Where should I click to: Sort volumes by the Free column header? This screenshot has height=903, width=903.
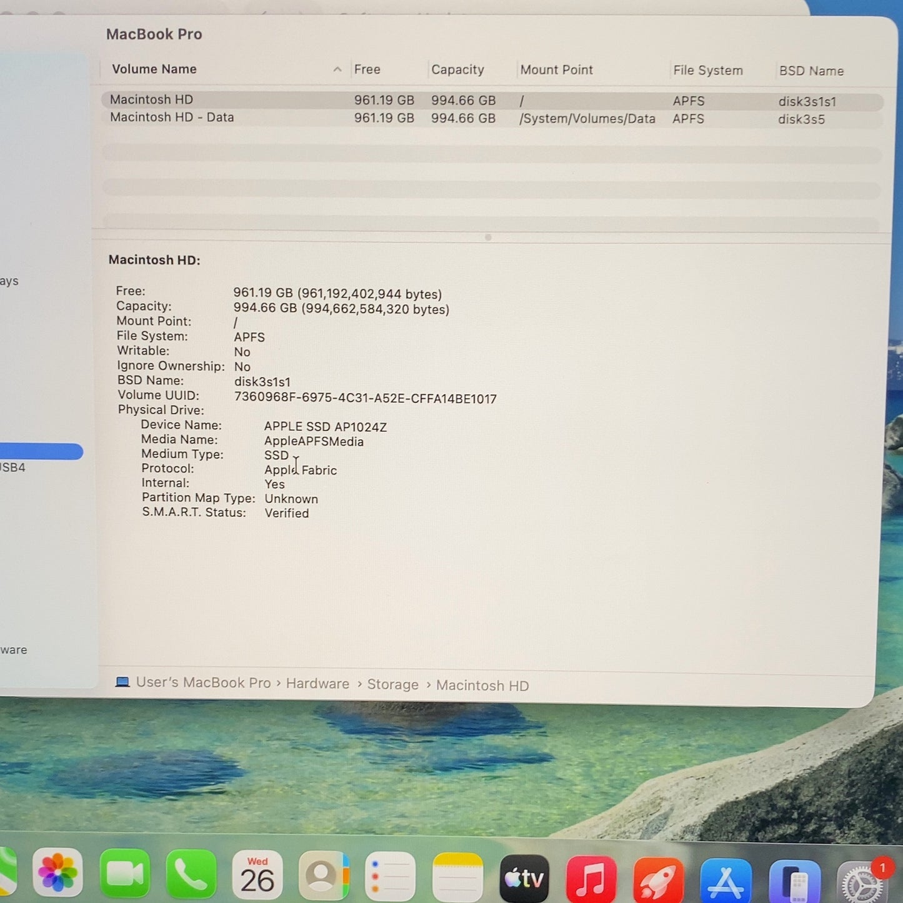click(x=367, y=69)
